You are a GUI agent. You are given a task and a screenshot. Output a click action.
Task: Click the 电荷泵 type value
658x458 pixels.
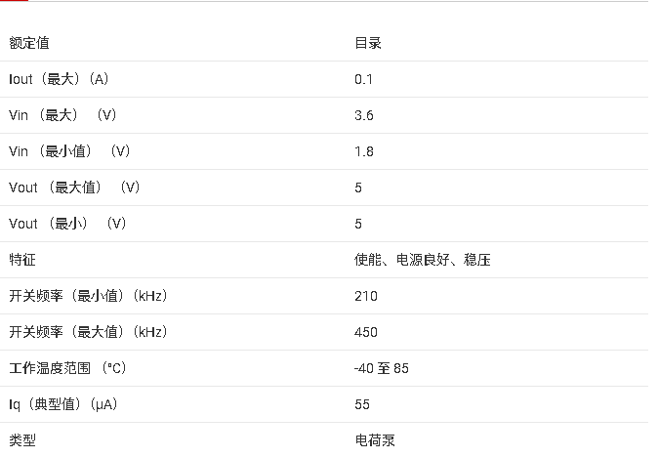tap(374, 440)
